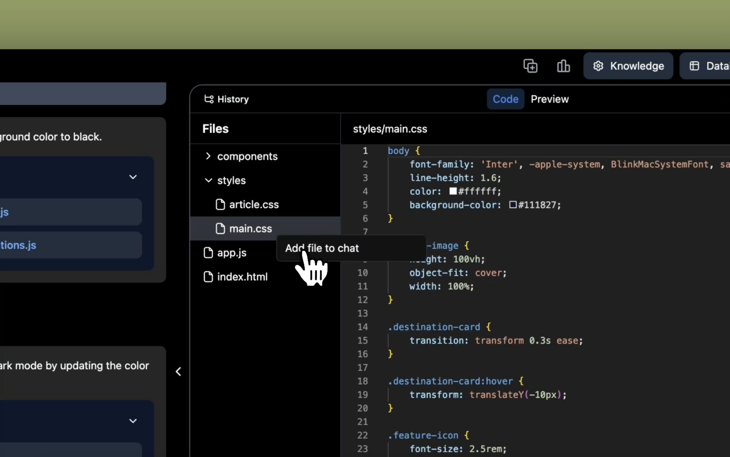Screen dimensions: 730x457
Task: Click the History branch icon
Action: point(209,99)
